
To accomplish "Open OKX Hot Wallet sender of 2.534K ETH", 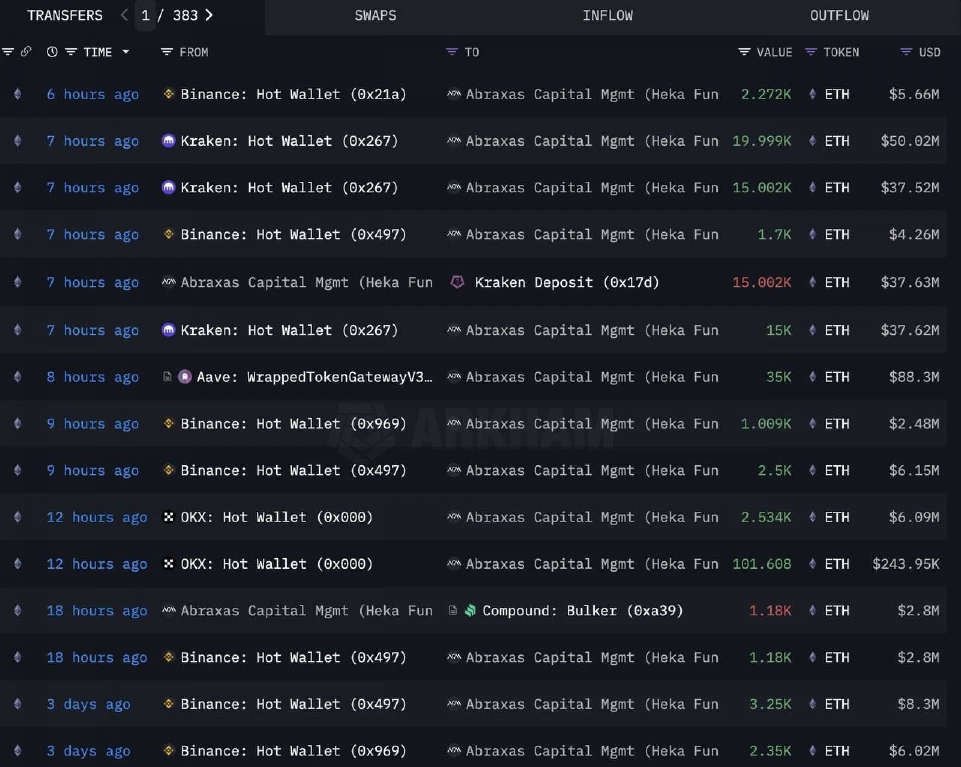I will point(277,517).
